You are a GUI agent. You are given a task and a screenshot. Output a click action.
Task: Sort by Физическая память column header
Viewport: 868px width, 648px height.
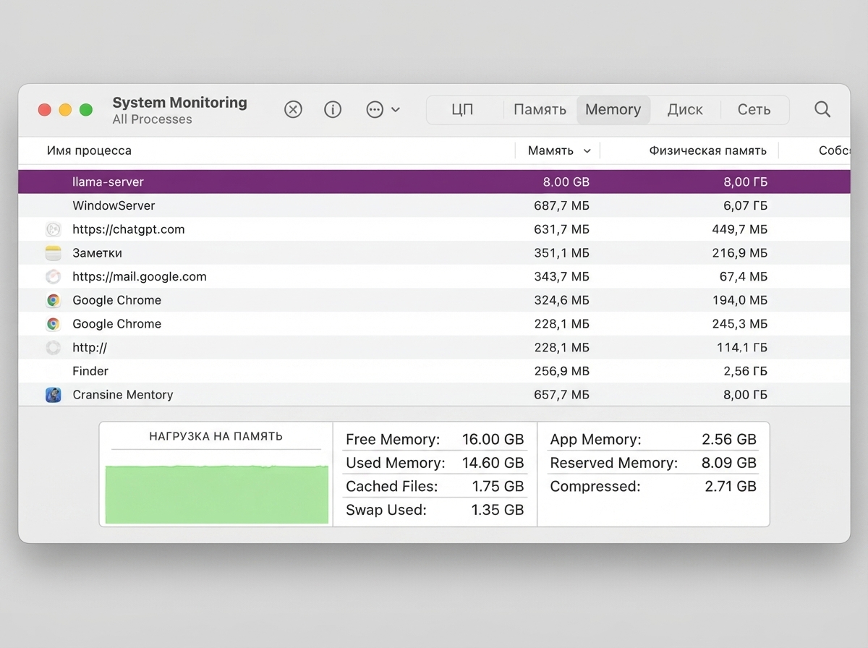707,150
